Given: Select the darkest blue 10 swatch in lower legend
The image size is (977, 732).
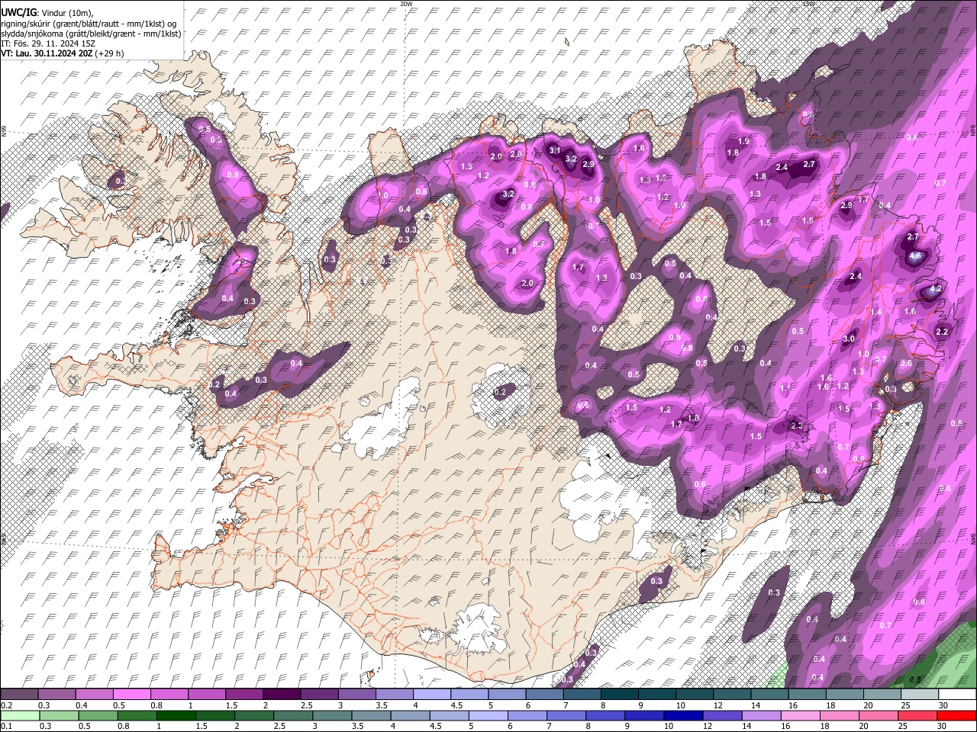Looking at the screenshot, I should (x=682, y=716).
